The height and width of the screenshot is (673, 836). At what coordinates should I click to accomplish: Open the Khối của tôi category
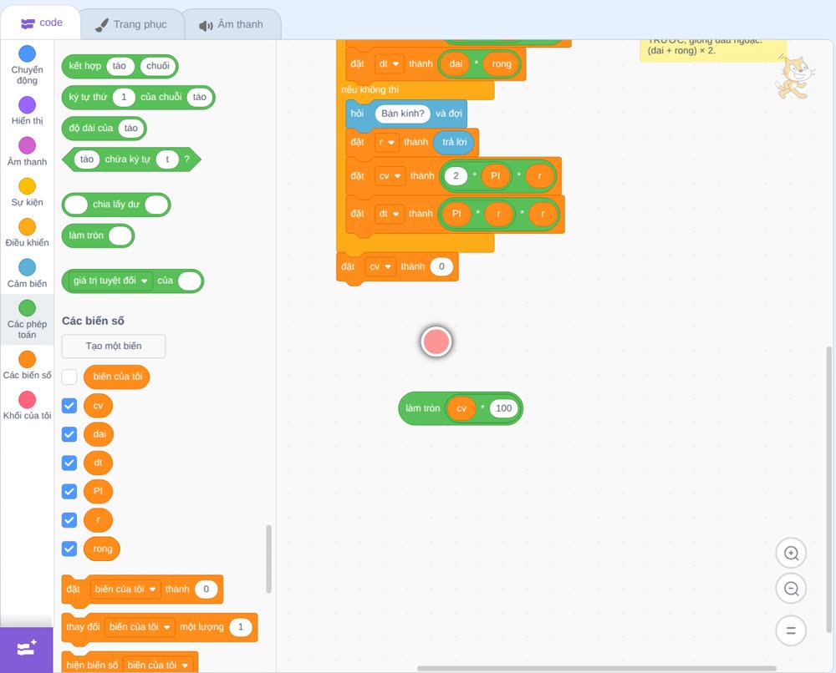coord(28,406)
